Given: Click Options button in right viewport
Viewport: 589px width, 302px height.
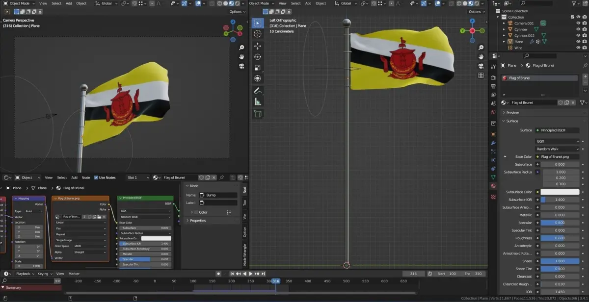Looking at the screenshot, I should tap(477, 11).
